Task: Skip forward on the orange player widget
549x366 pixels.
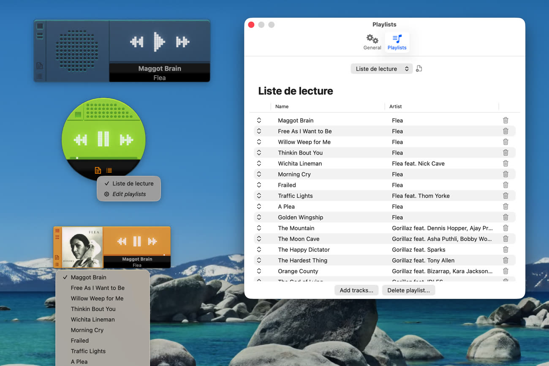Action: click(x=152, y=241)
